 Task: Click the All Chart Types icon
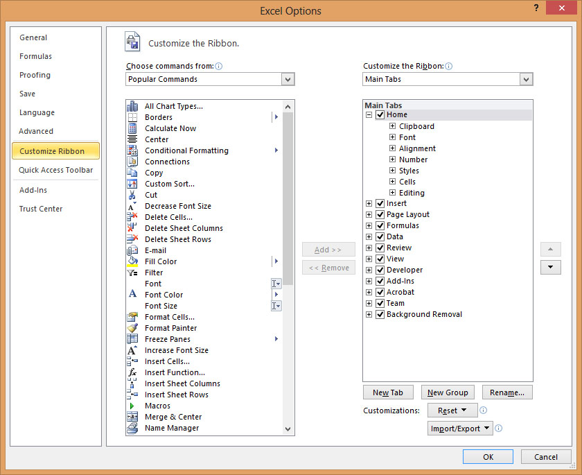pos(132,106)
